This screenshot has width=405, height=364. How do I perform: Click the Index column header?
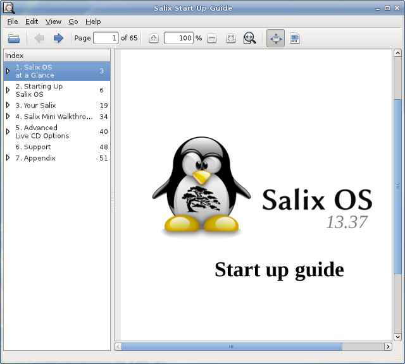click(57, 56)
